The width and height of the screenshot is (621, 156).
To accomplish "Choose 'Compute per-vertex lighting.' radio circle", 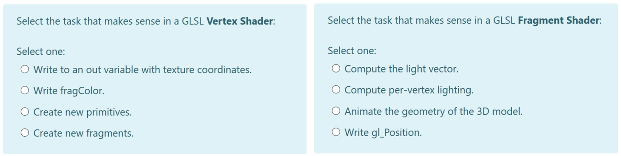I will [x=336, y=89].
